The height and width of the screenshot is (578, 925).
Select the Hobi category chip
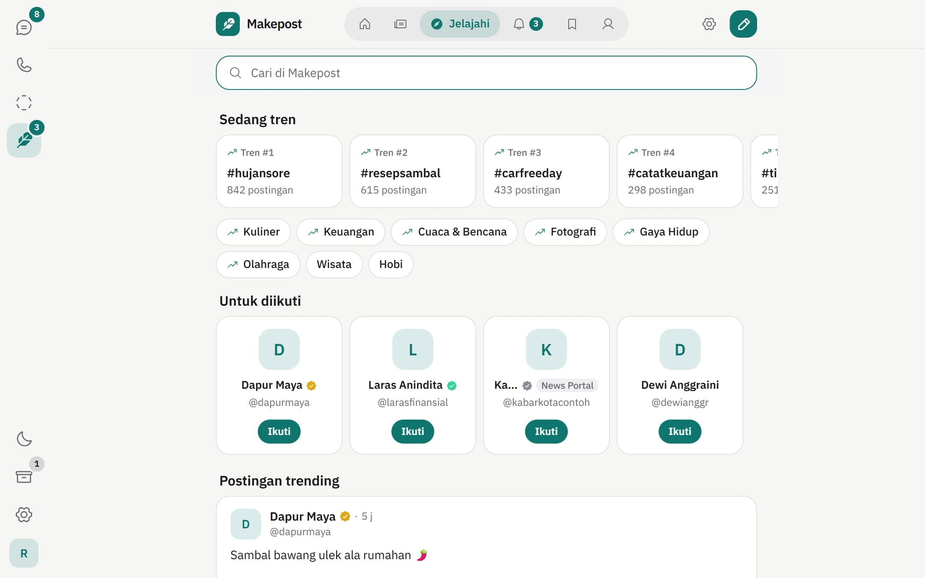click(x=391, y=265)
